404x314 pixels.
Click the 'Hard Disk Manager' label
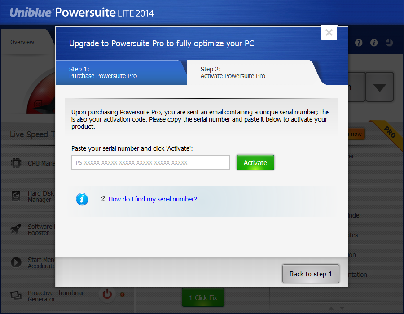click(41, 196)
